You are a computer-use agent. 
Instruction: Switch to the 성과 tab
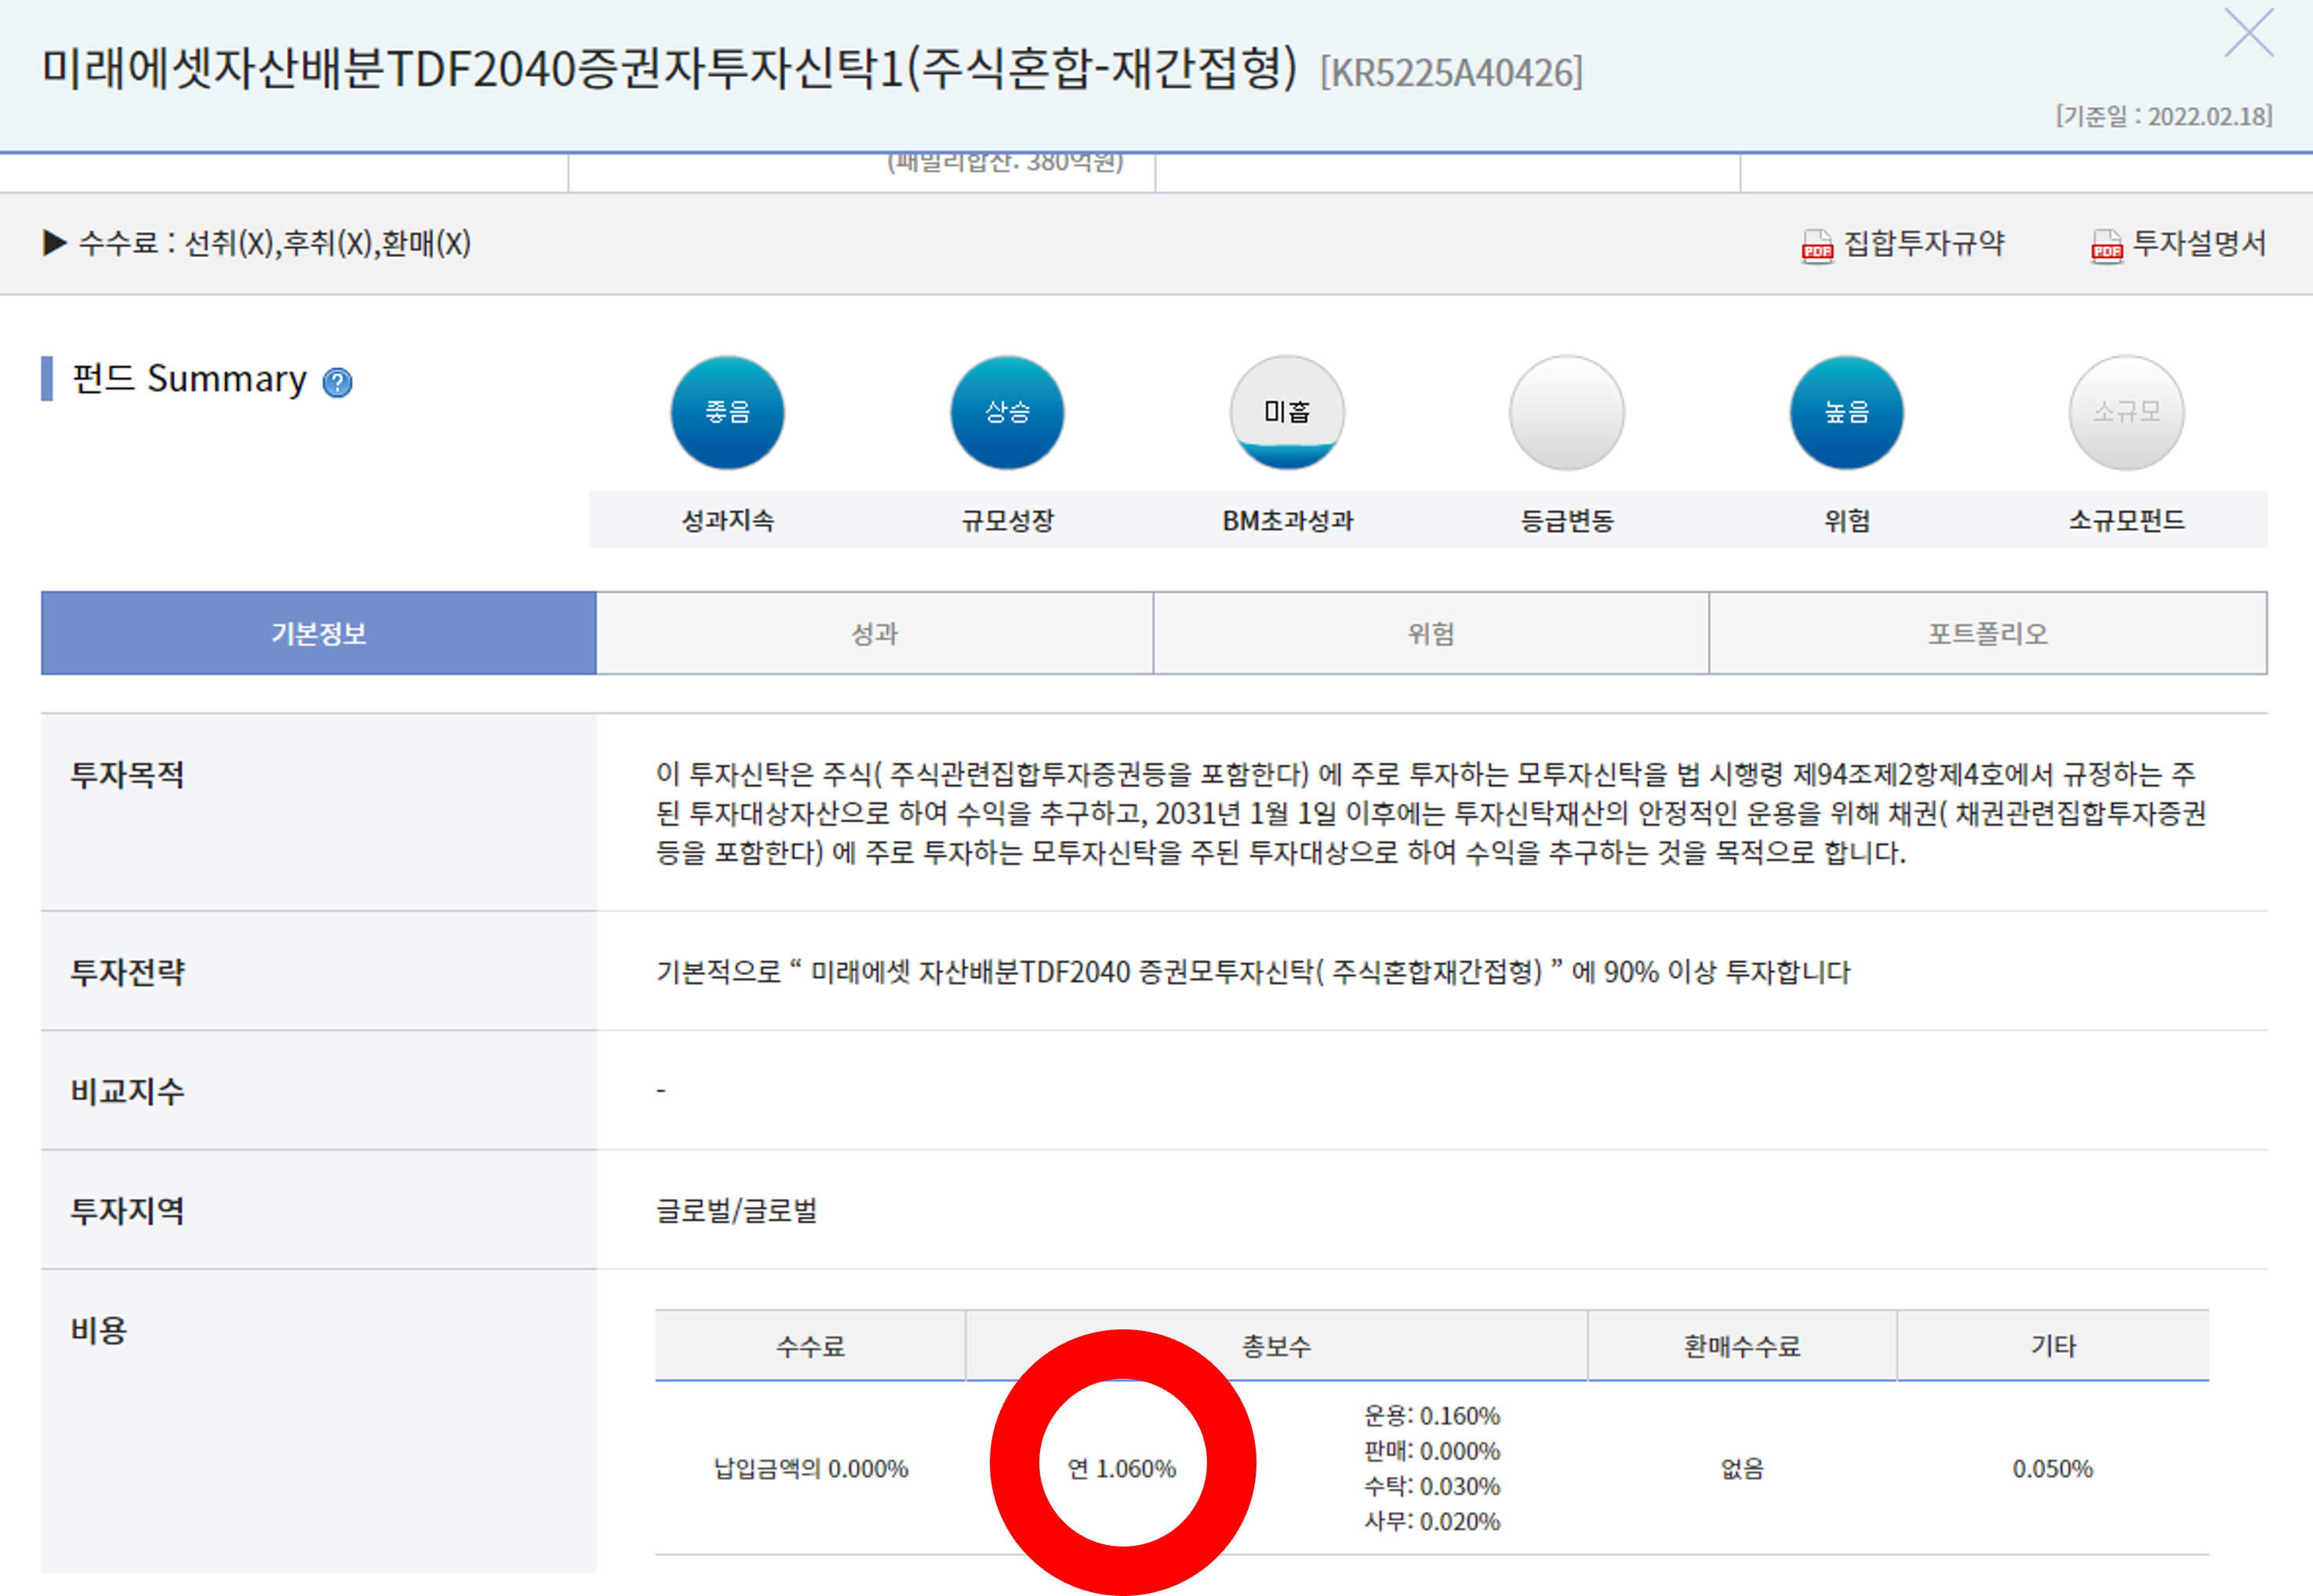(874, 633)
